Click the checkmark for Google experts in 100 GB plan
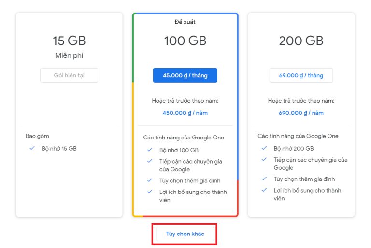Viewport: 371px width, 248px height. [x=150, y=161]
